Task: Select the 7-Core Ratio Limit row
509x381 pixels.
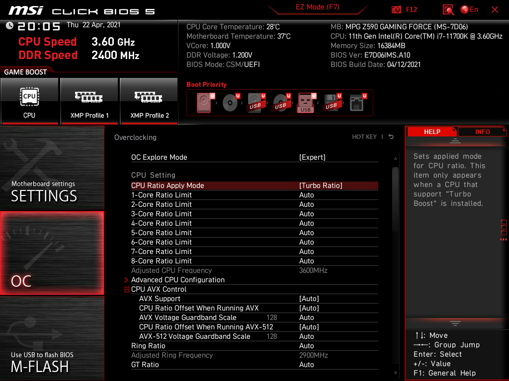Action: [254, 252]
